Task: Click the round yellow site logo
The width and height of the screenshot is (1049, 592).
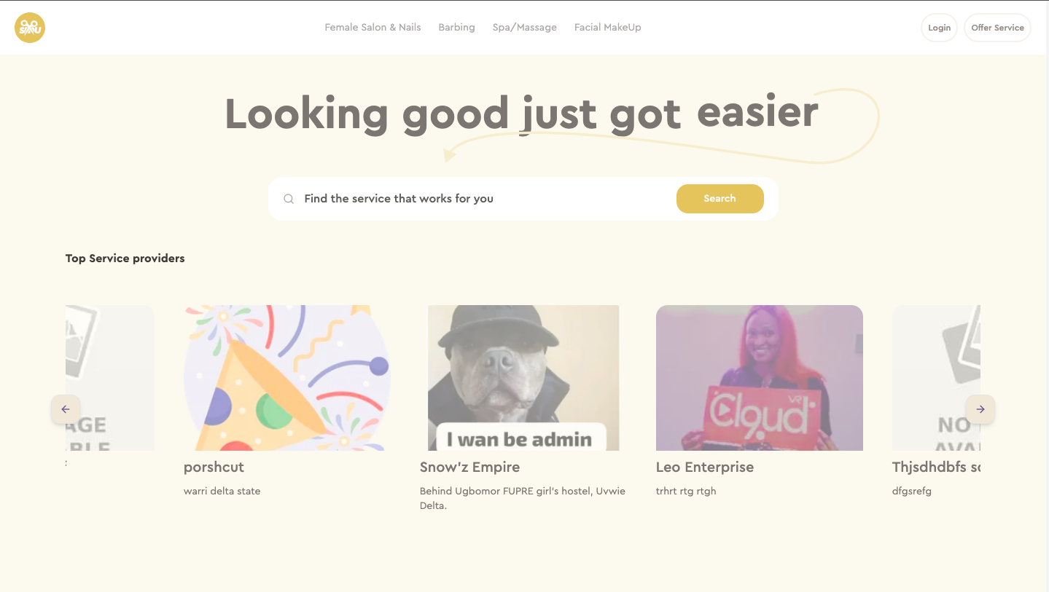Action: [x=30, y=28]
